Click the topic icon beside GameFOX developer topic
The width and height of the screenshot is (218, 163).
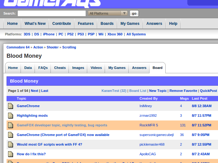[10, 125]
